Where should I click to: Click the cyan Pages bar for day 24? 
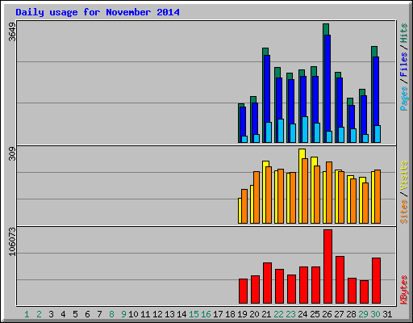[305, 129]
